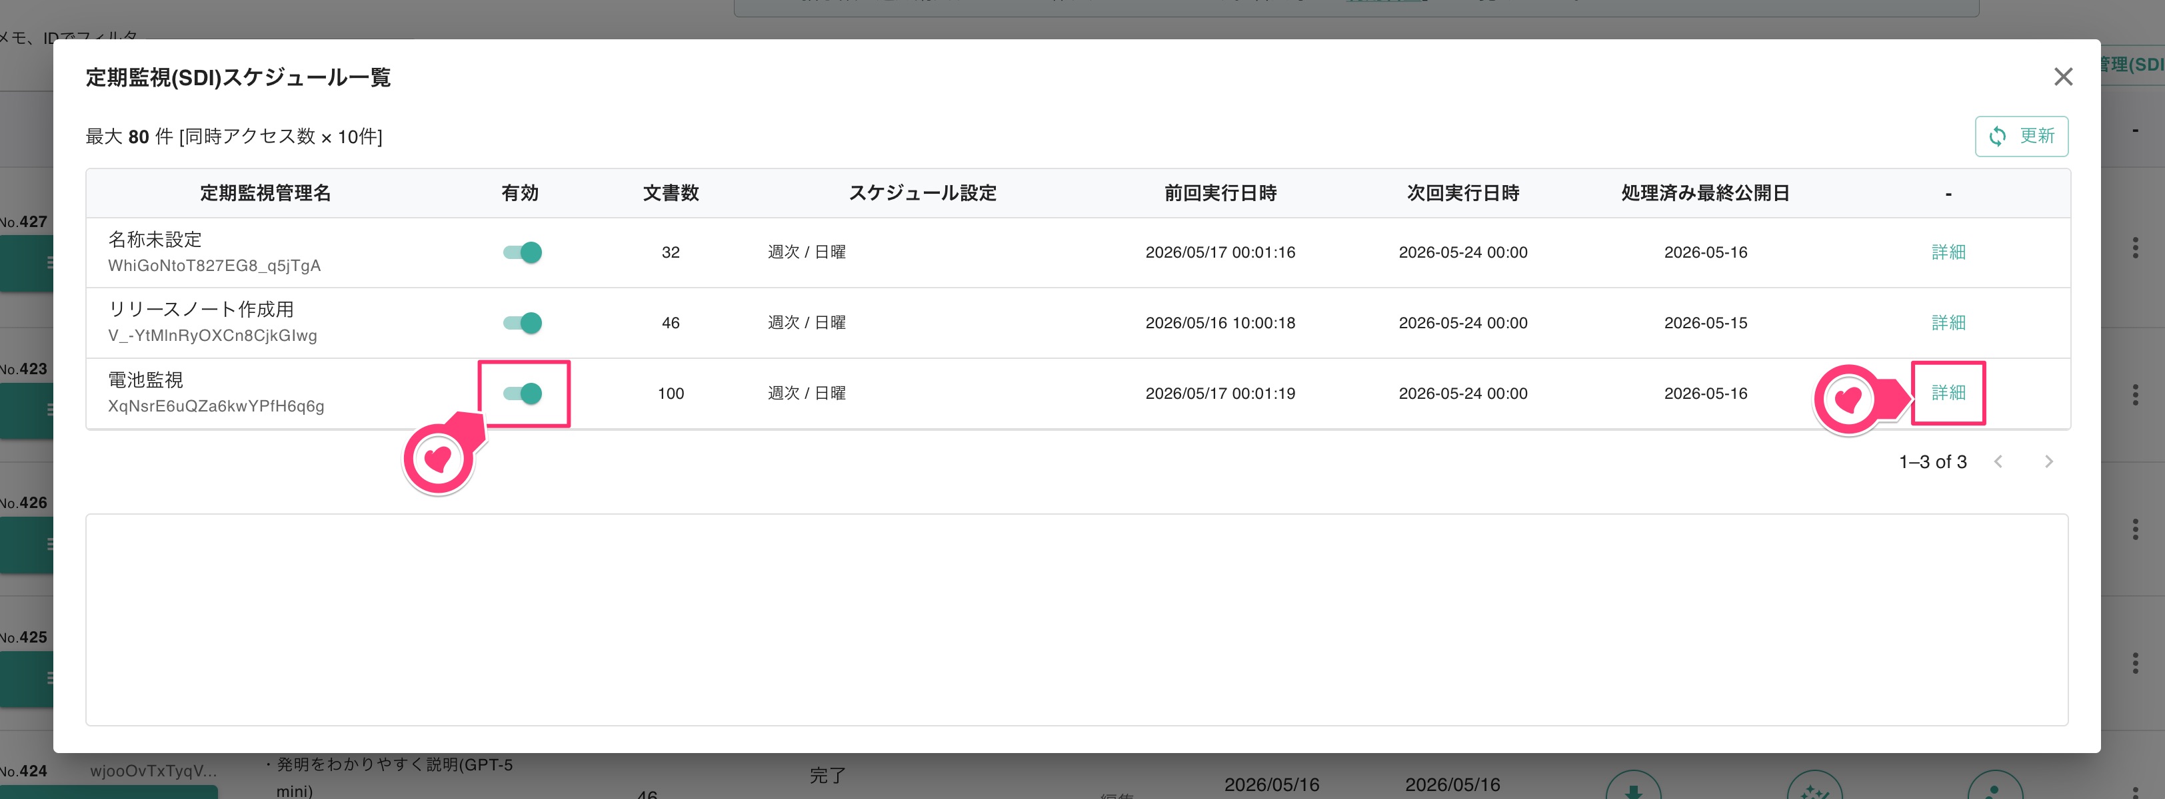The width and height of the screenshot is (2165, 799).
Task: Open 詳細 for 名称未設定 schedule
Action: tap(1948, 252)
